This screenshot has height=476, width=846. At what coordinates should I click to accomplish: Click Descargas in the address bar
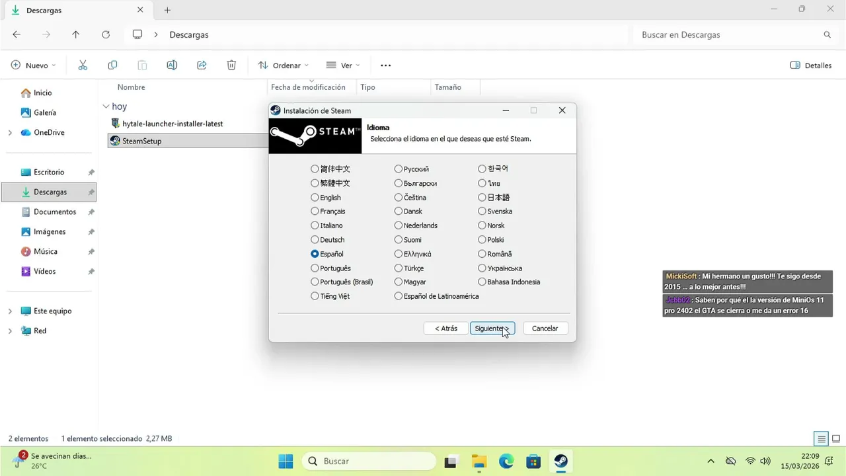(189, 34)
